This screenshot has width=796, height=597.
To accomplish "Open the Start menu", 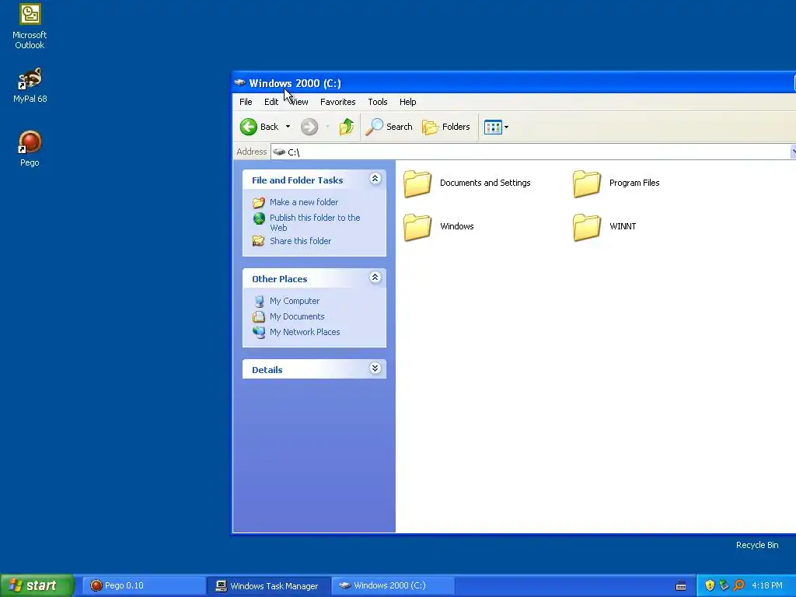I will click(37, 585).
